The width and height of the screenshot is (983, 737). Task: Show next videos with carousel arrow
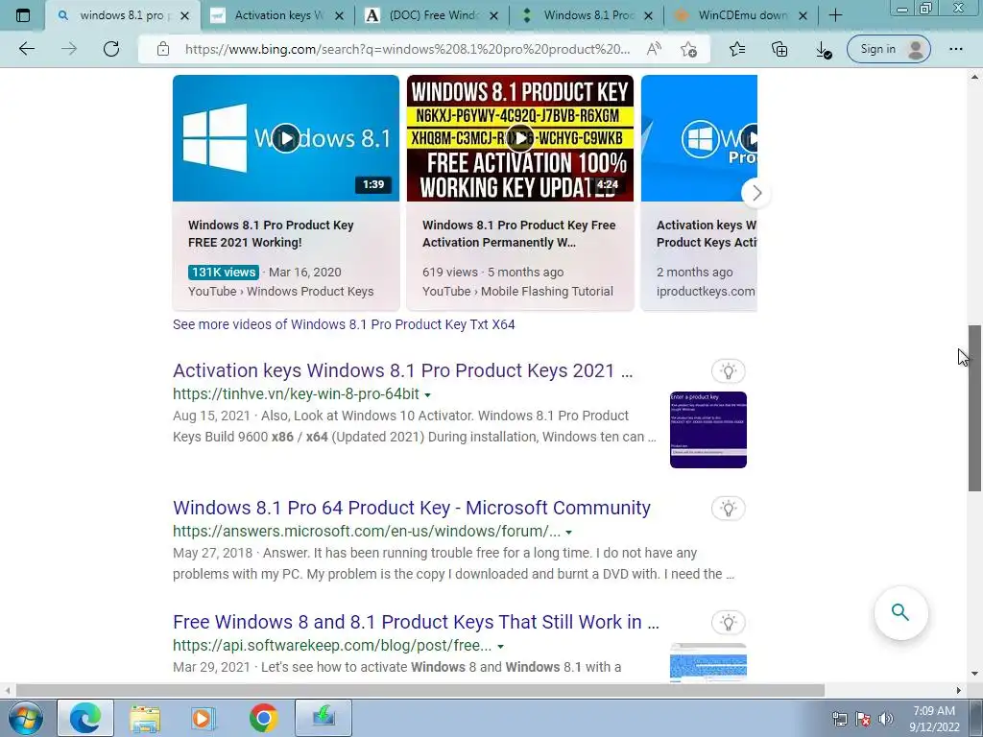coord(756,193)
